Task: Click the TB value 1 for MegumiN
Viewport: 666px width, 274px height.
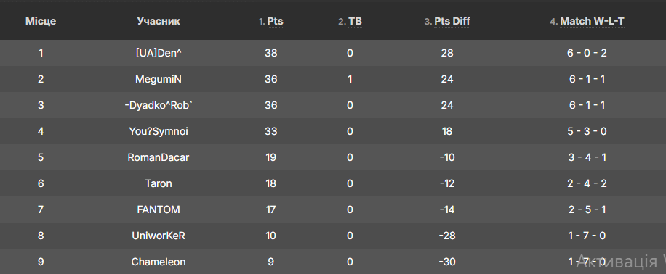Action: 350,79
